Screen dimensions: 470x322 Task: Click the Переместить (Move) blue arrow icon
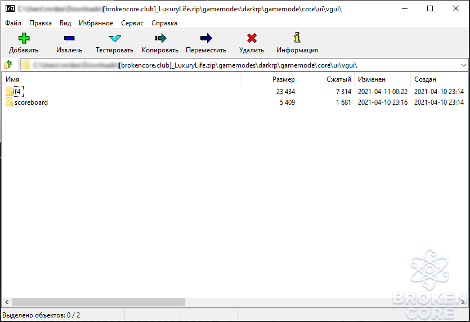[206, 38]
